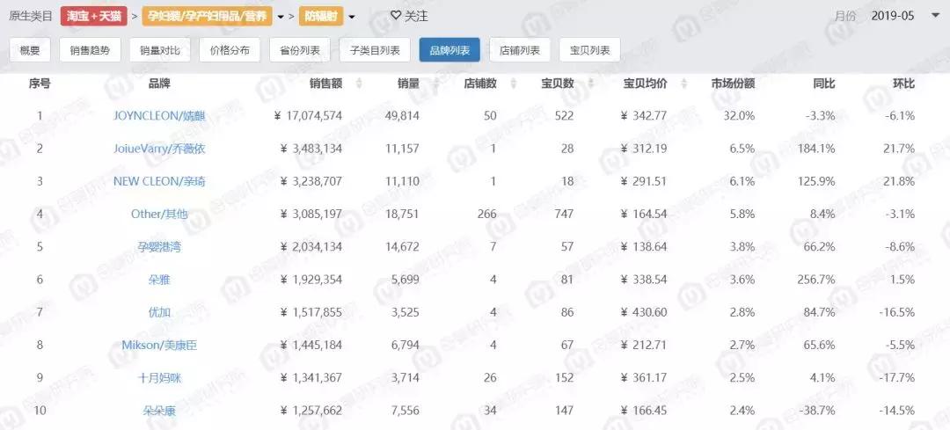Click the 同比 column header
950x430 pixels.
tap(824, 84)
